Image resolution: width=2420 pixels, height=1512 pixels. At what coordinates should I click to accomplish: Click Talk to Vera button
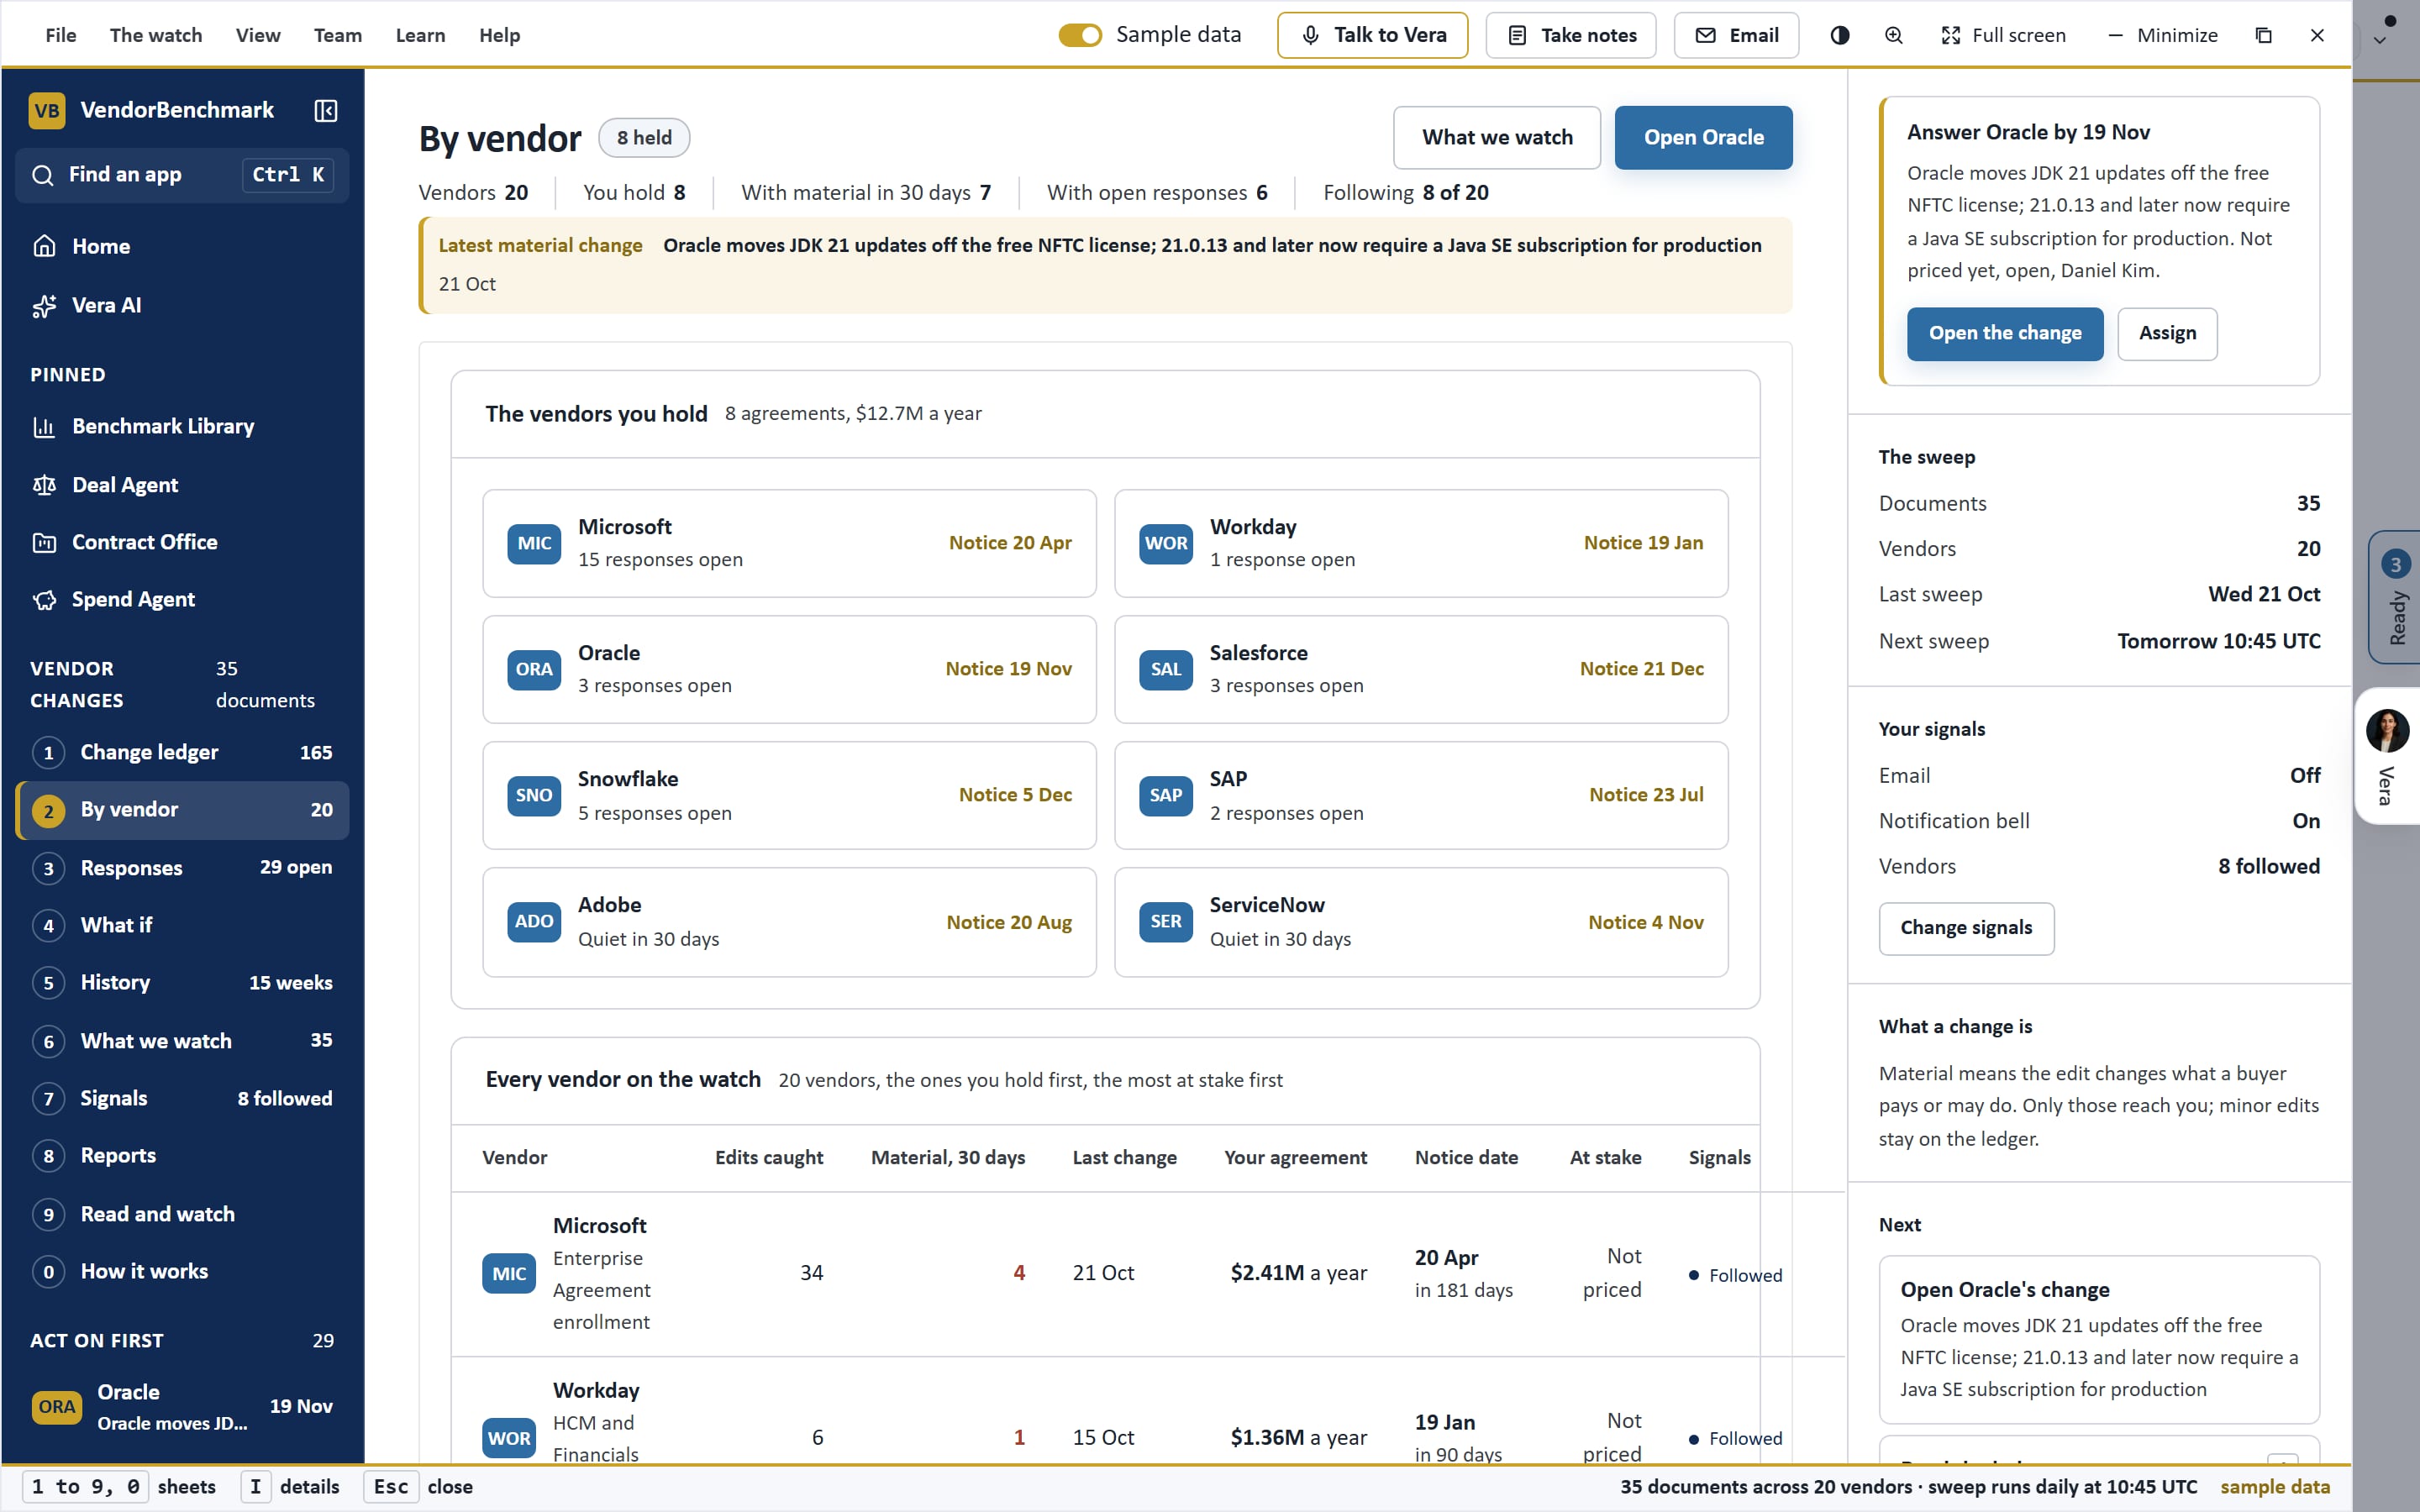coord(1373,35)
